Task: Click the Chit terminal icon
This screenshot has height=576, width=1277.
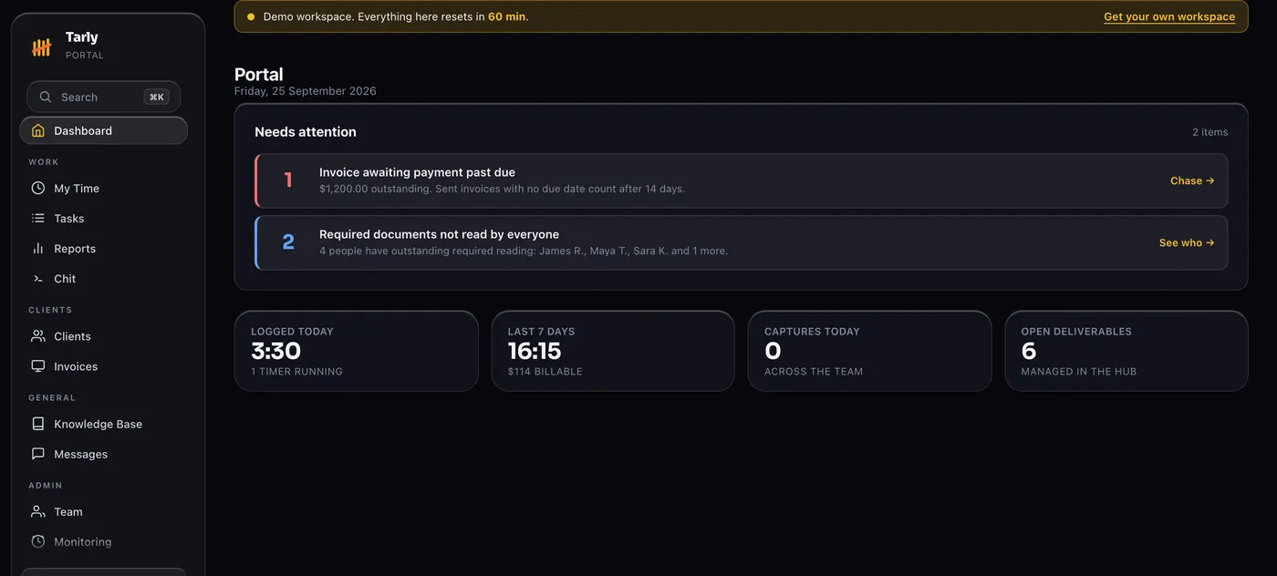Action: coord(38,278)
